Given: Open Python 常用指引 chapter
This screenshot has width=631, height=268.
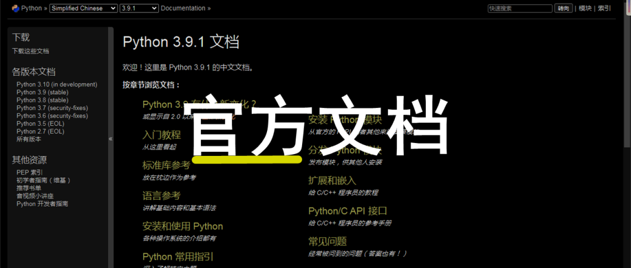Looking at the screenshot, I should coord(178,257).
